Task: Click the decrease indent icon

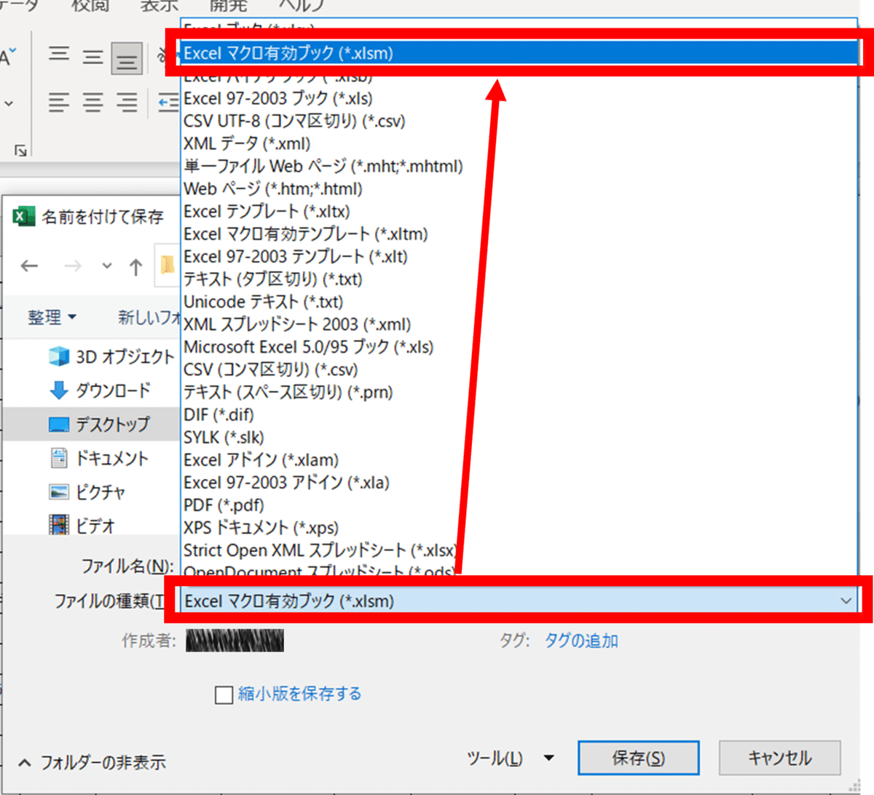Action: (x=168, y=103)
